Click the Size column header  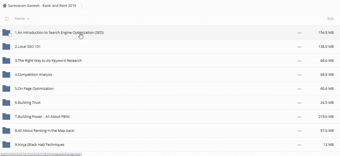click(x=330, y=18)
